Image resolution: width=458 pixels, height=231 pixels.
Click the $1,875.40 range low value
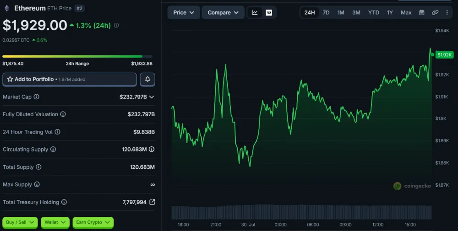13,63
